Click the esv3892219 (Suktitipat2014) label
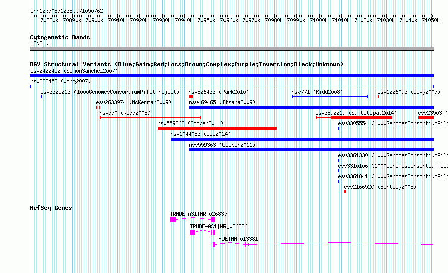Viewport: 448px width, 273px height. tap(356, 113)
